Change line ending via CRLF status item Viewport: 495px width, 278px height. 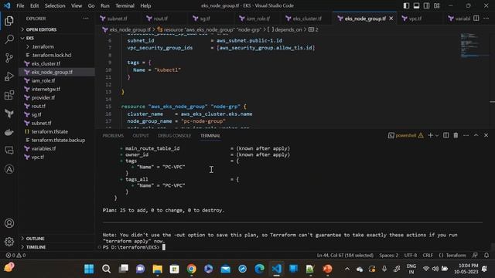click(428, 256)
